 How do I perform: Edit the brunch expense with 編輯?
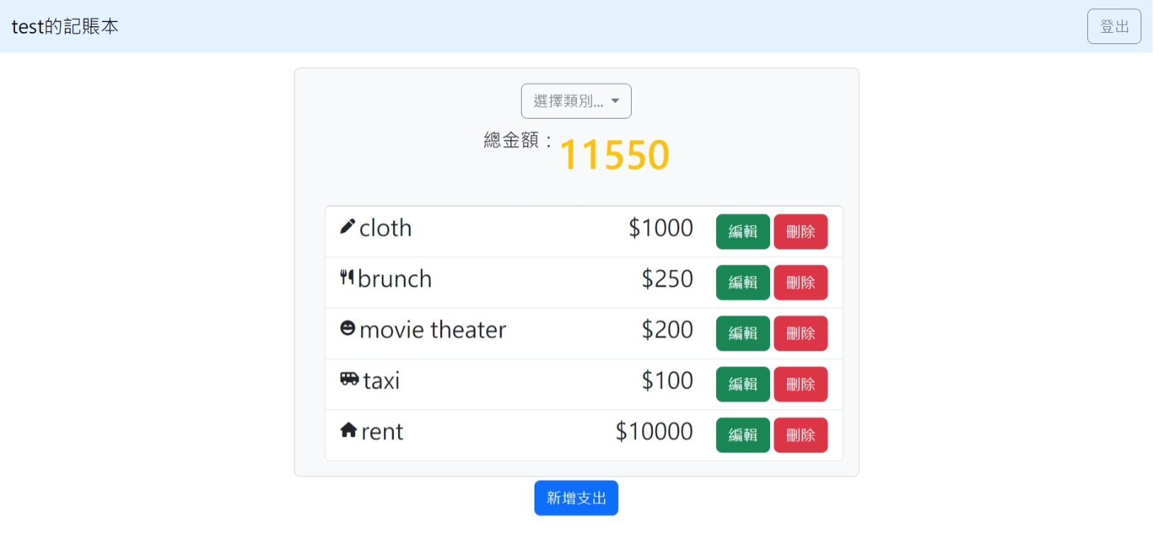pos(742,283)
